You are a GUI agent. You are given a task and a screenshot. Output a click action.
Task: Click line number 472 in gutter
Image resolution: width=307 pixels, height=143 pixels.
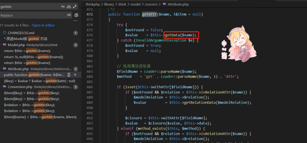click(90, 14)
